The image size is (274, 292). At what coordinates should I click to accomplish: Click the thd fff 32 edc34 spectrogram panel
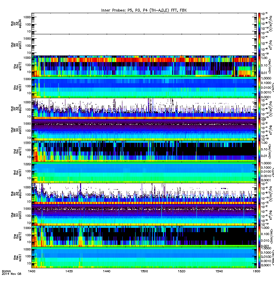[144, 109]
